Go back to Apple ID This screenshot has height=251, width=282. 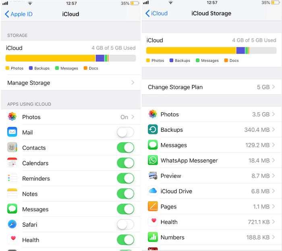pos(19,14)
